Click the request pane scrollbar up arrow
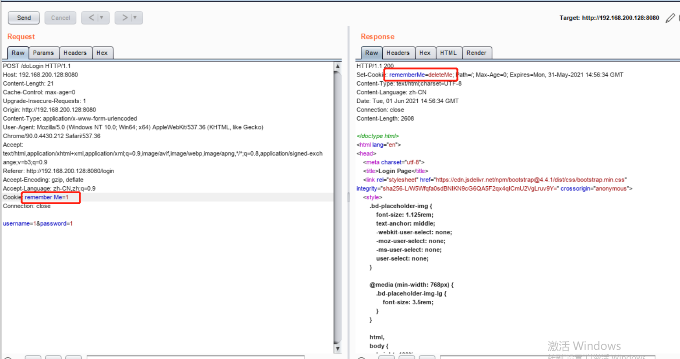 pos(338,66)
